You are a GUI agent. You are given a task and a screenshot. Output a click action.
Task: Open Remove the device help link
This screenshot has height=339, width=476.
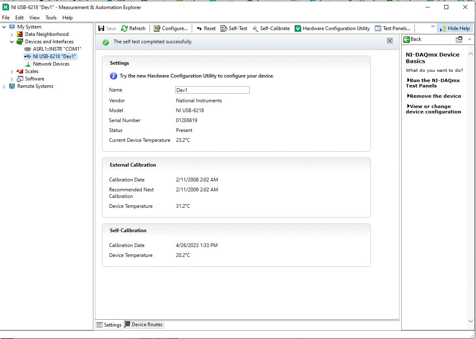point(434,96)
